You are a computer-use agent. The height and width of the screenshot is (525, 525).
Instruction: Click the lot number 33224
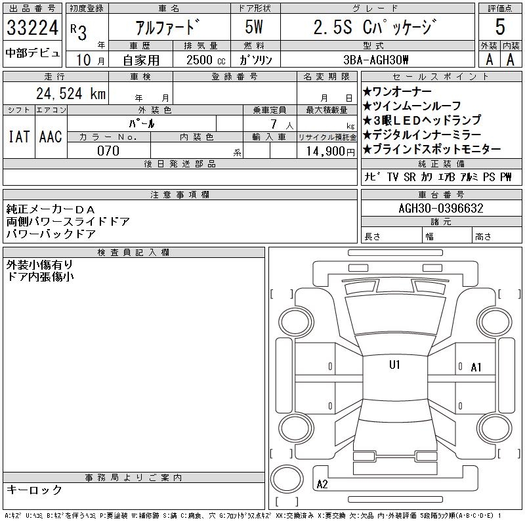coord(32,28)
